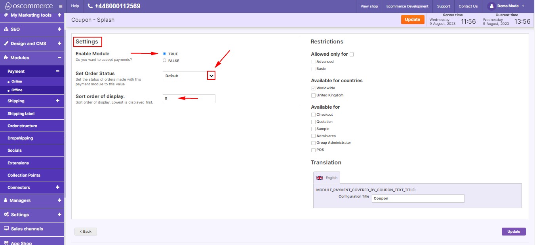Click the App Shop icon

coord(6,243)
